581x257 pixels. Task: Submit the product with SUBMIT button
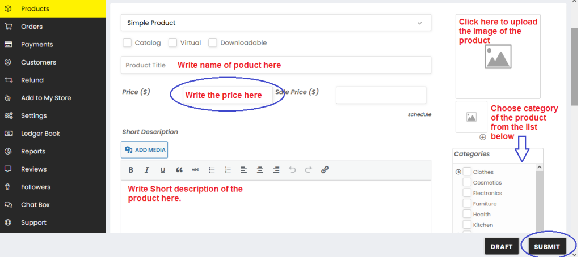point(547,247)
